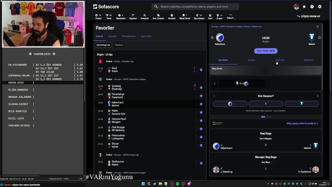This screenshot has width=332, height=187.
Task: Unfavorite the Viktoria Plzeň vs Rangers match
Action: tap(201, 121)
